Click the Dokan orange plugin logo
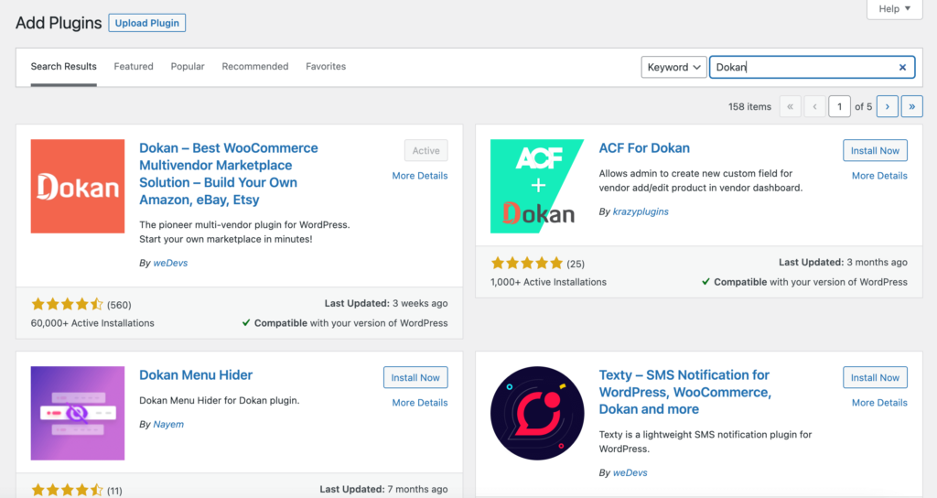 [78, 186]
